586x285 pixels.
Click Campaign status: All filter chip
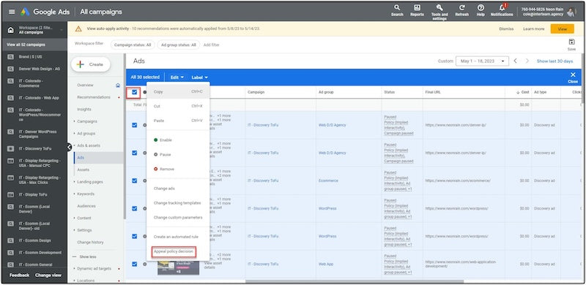coord(133,45)
